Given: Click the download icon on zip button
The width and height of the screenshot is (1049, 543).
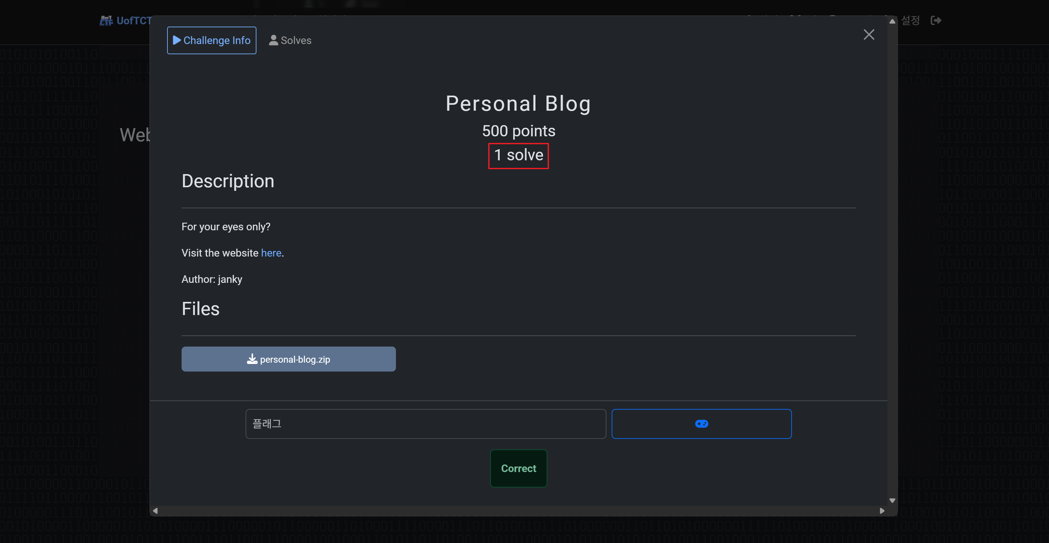Looking at the screenshot, I should tap(252, 359).
